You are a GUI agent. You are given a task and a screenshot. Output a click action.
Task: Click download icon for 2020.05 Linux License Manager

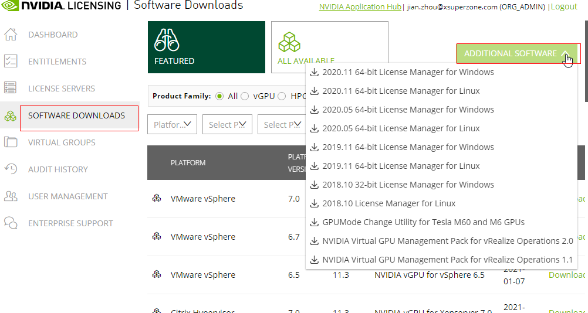click(x=315, y=128)
